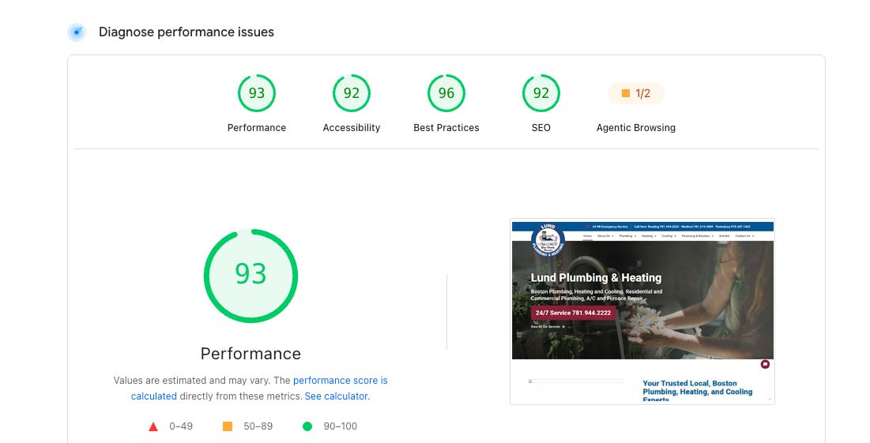870x443 pixels.
Task: Click 'Your Trusted Local, Boston' heading in thumbnail
Action: pos(690,383)
